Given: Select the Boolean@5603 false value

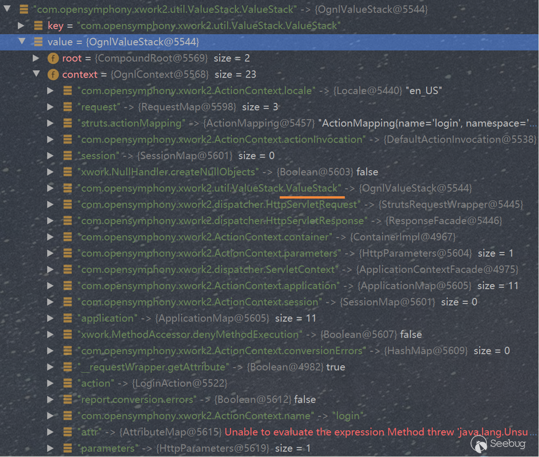Looking at the screenshot, I should pyautogui.click(x=327, y=172).
